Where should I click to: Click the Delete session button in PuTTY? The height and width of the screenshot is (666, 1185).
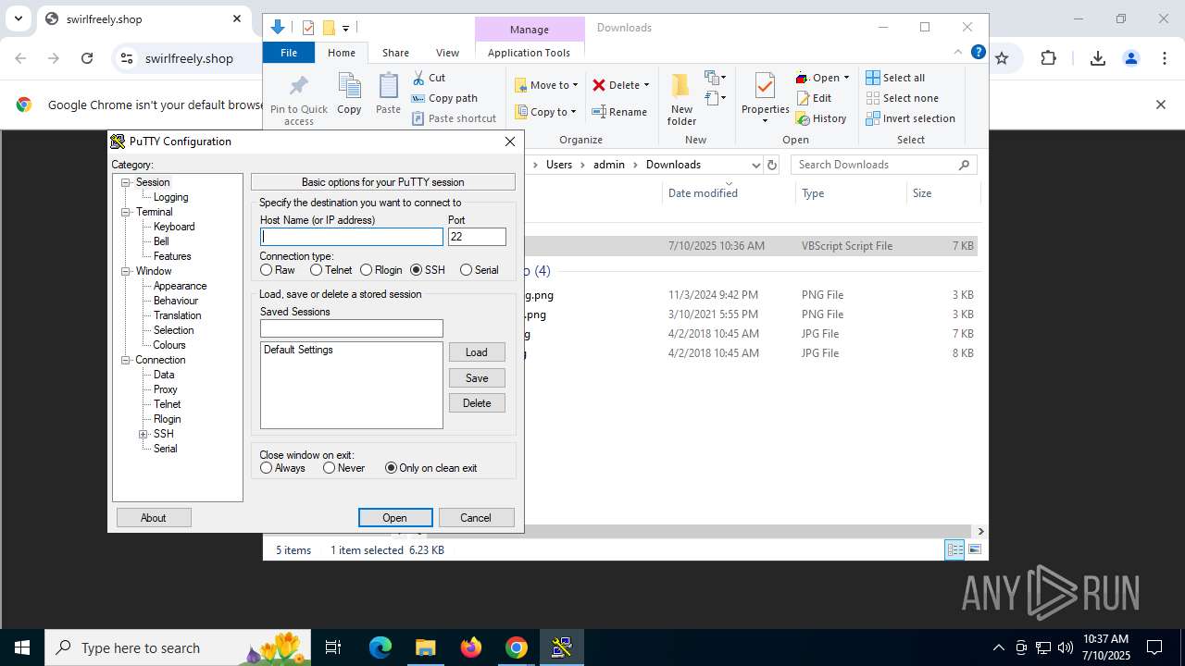pyautogui.click(x=477, y=403)
